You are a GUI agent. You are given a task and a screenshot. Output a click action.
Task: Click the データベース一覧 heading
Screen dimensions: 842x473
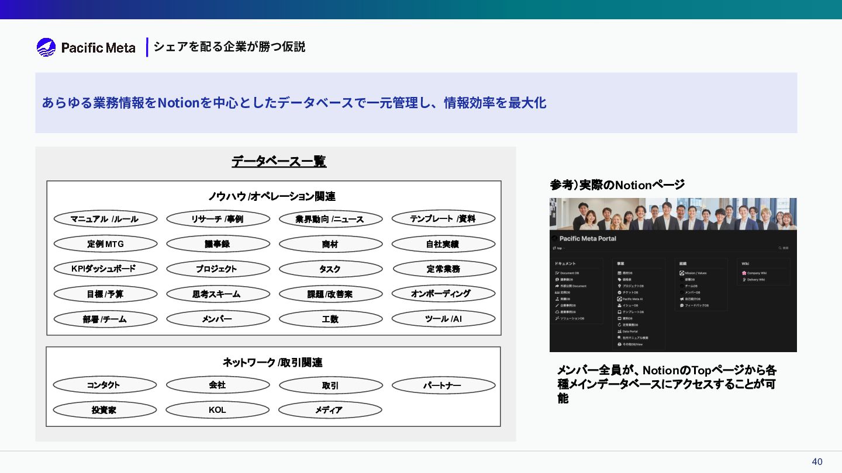(x=279, y=161)
